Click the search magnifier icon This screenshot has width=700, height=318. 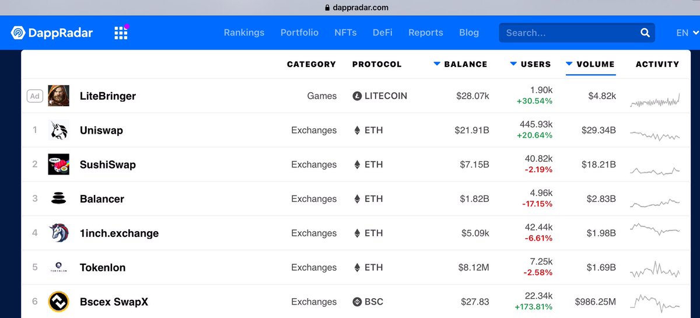pyautogui.click(x=645, y=33)
